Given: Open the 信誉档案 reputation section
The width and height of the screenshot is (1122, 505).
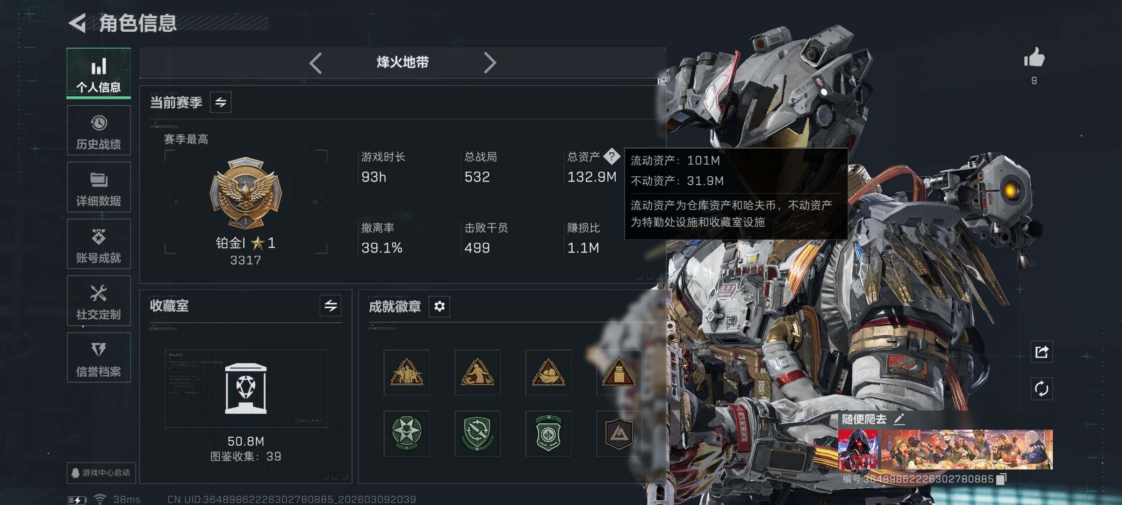Looking at the screenshot, I should 99,358.
